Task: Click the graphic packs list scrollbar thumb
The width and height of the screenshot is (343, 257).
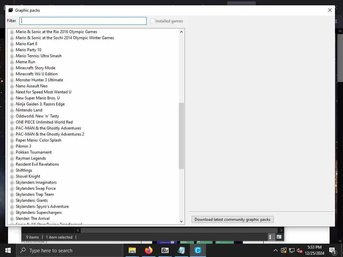Action: pyautogui.click(x=181, y=136)
